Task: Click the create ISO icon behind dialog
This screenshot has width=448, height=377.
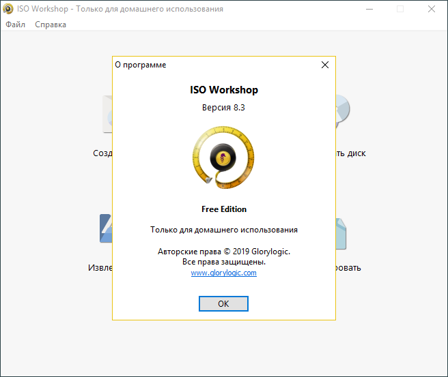Action: click(x=107, y=114)
